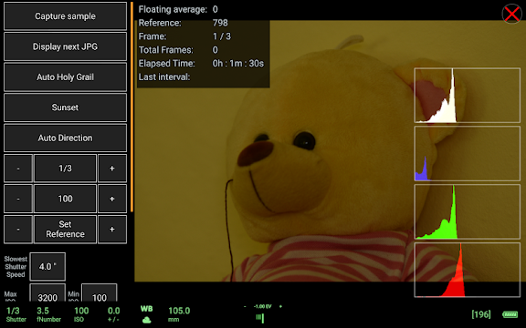The height and width of the screenshot is (328, 526).
Task: Tap the red channel histogram
Action: coord(468,270)
